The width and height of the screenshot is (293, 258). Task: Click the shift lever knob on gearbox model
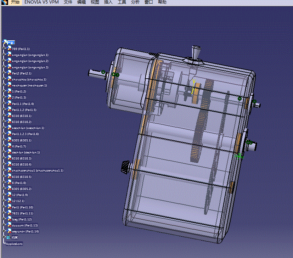(x=196, y=52)
